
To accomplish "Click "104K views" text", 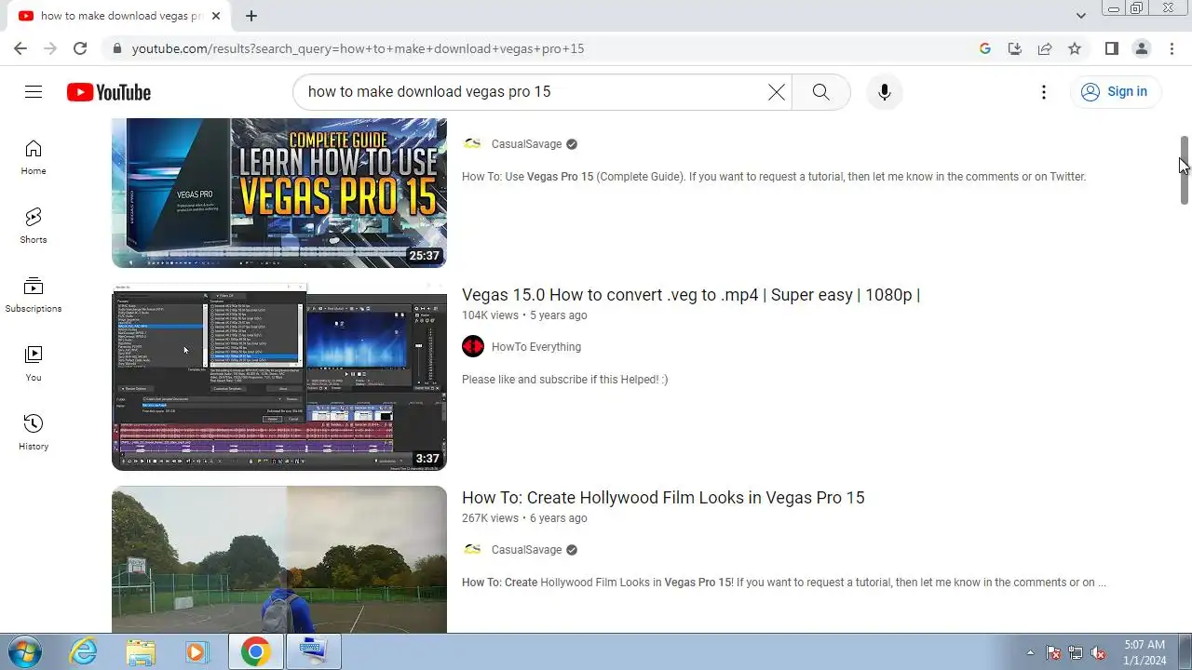I will point(490,315).
